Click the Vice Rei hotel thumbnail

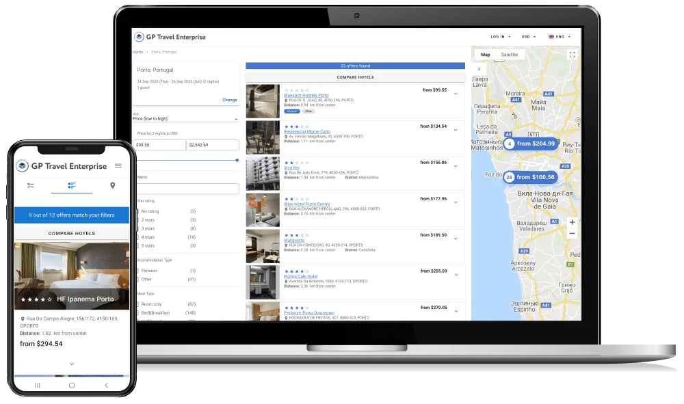(263, 174)
